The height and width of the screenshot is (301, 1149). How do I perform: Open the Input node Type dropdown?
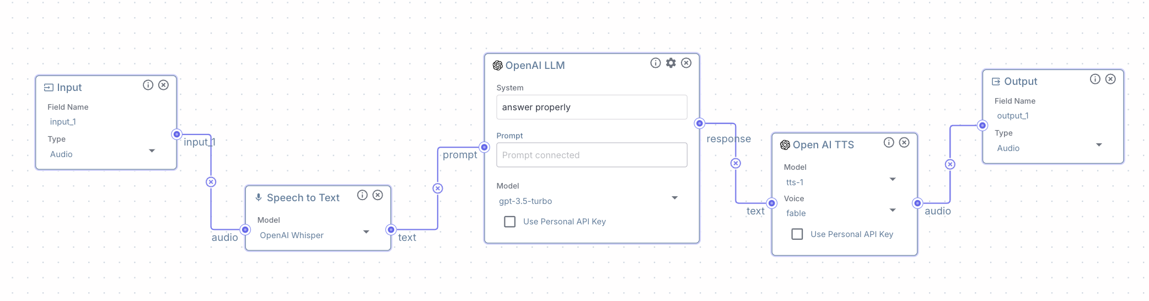(103, 154)
